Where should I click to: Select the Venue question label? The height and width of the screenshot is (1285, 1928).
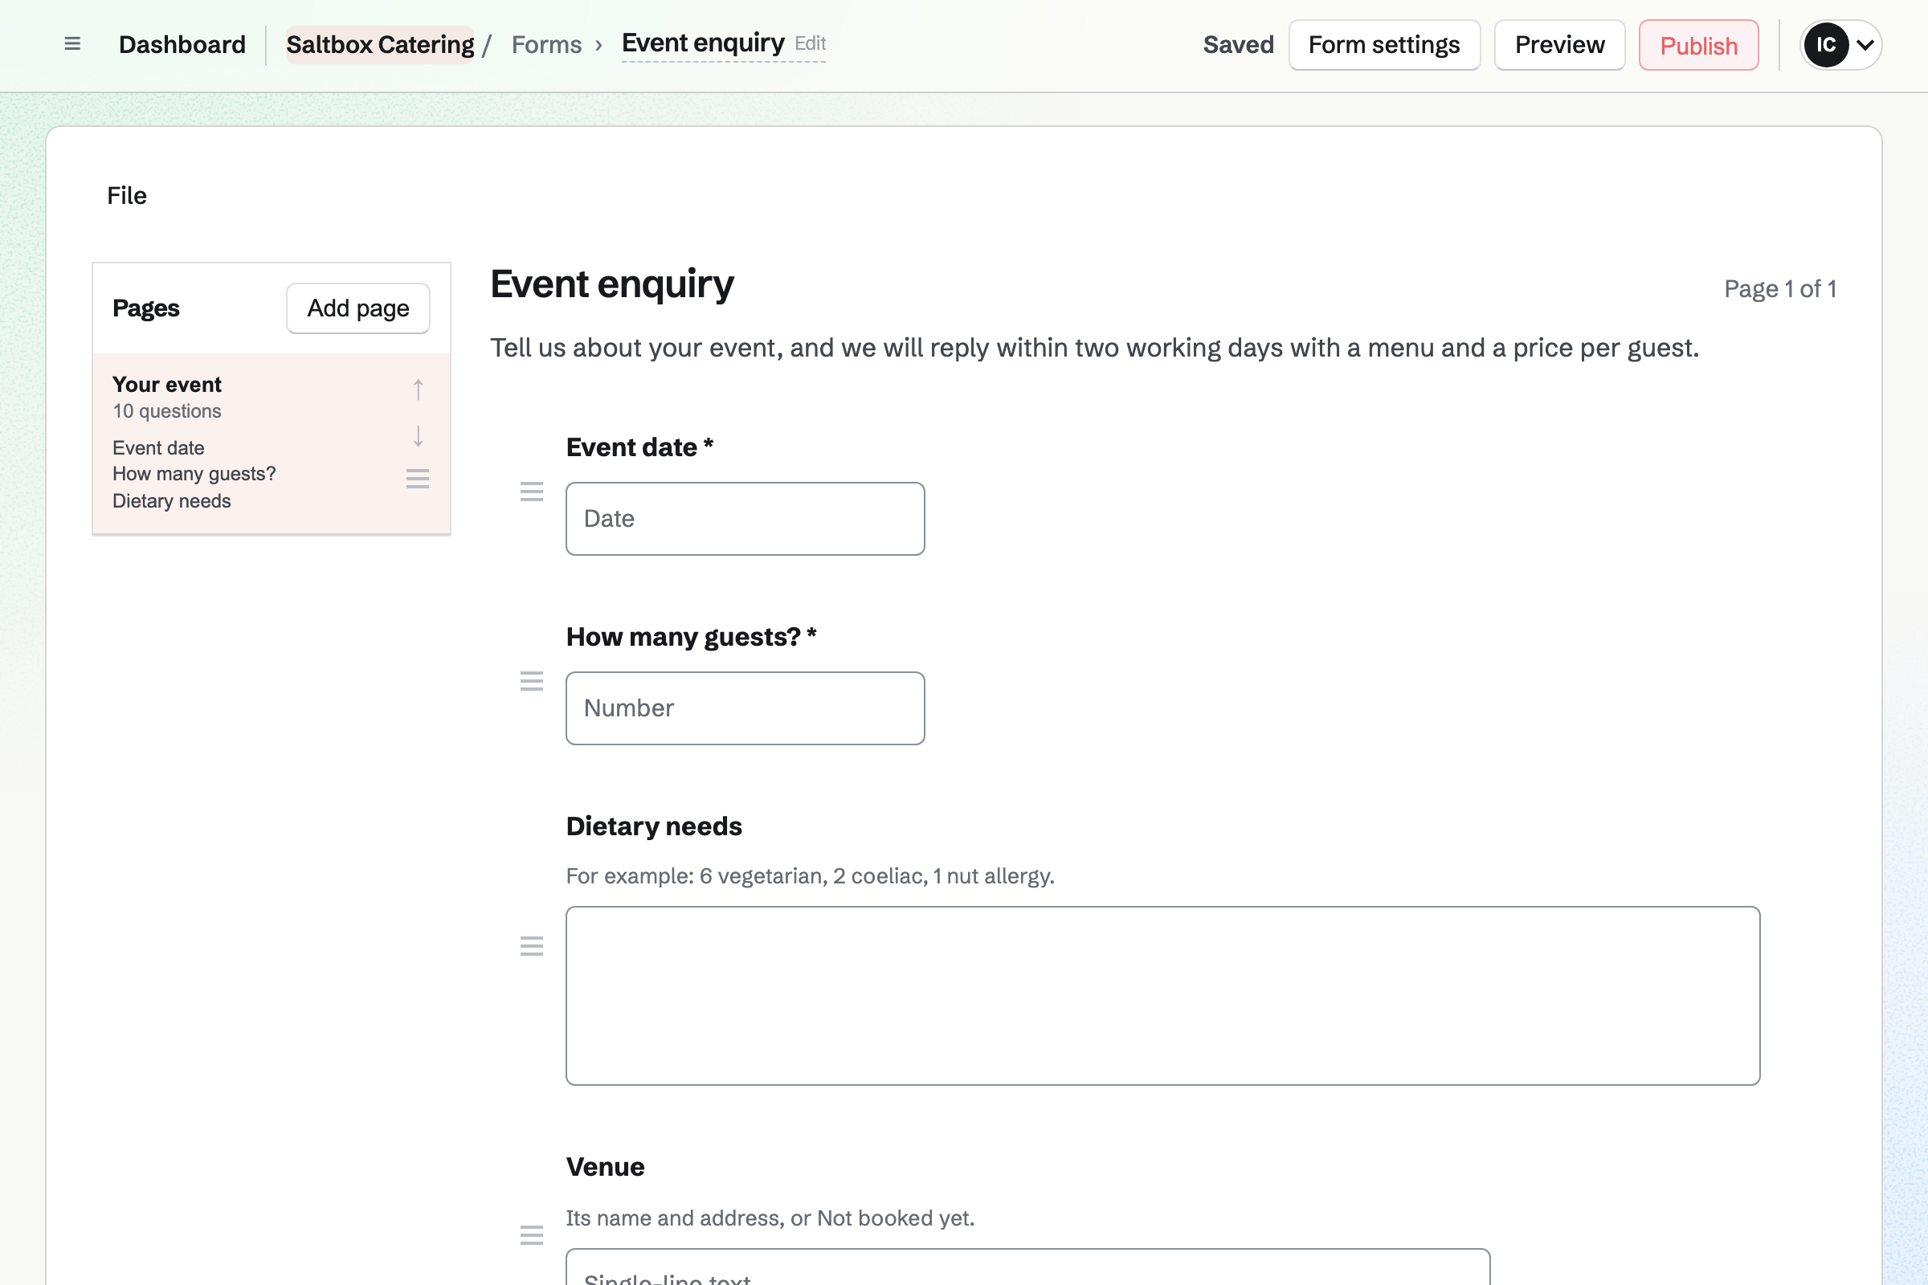click(x=605, y=1167)
